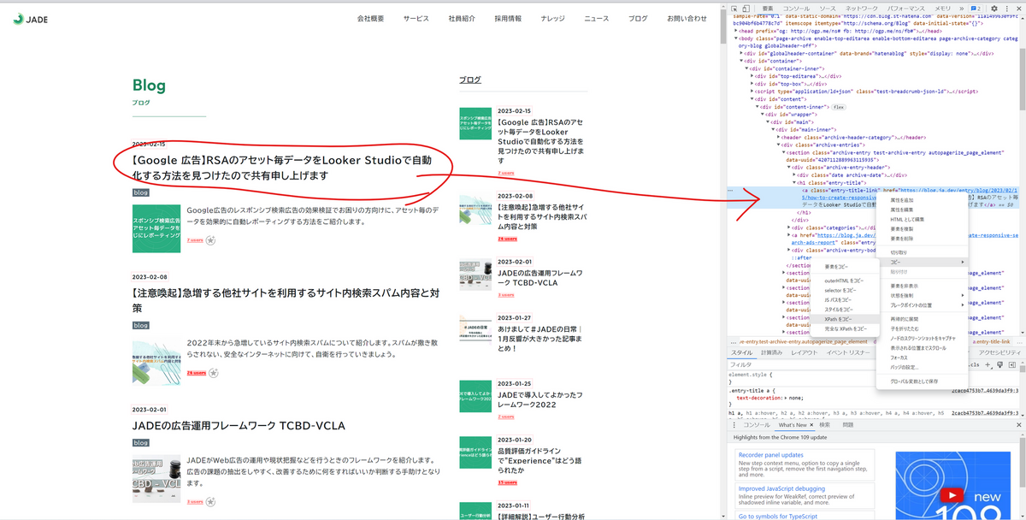Image resolution: width=1026 pixels, height=520 pixels.
Task: Open the DevTools three-dot customize menu
Action: point(1006,9)
